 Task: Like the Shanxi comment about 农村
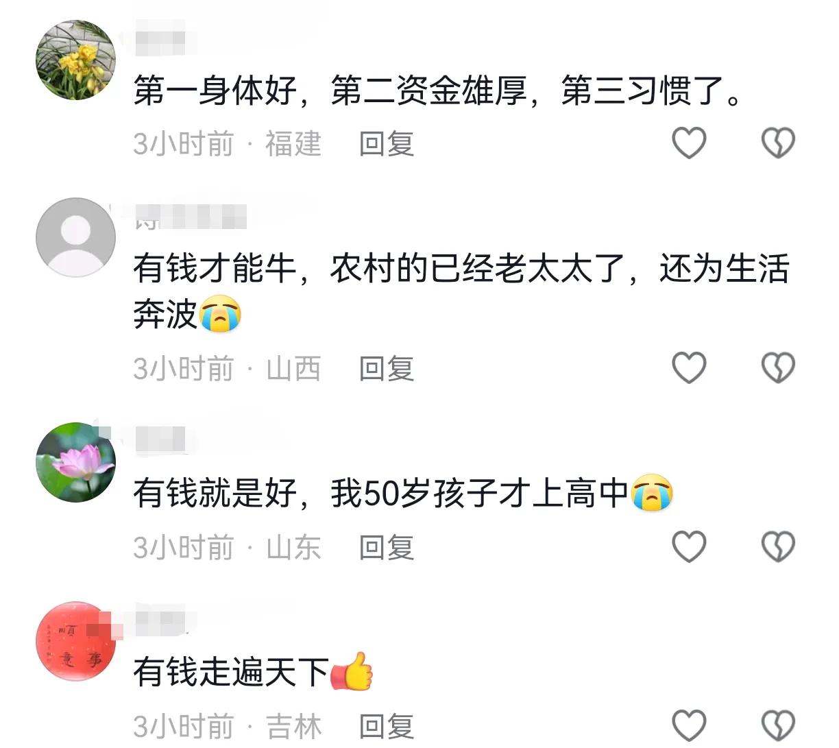tap(689, 368)
